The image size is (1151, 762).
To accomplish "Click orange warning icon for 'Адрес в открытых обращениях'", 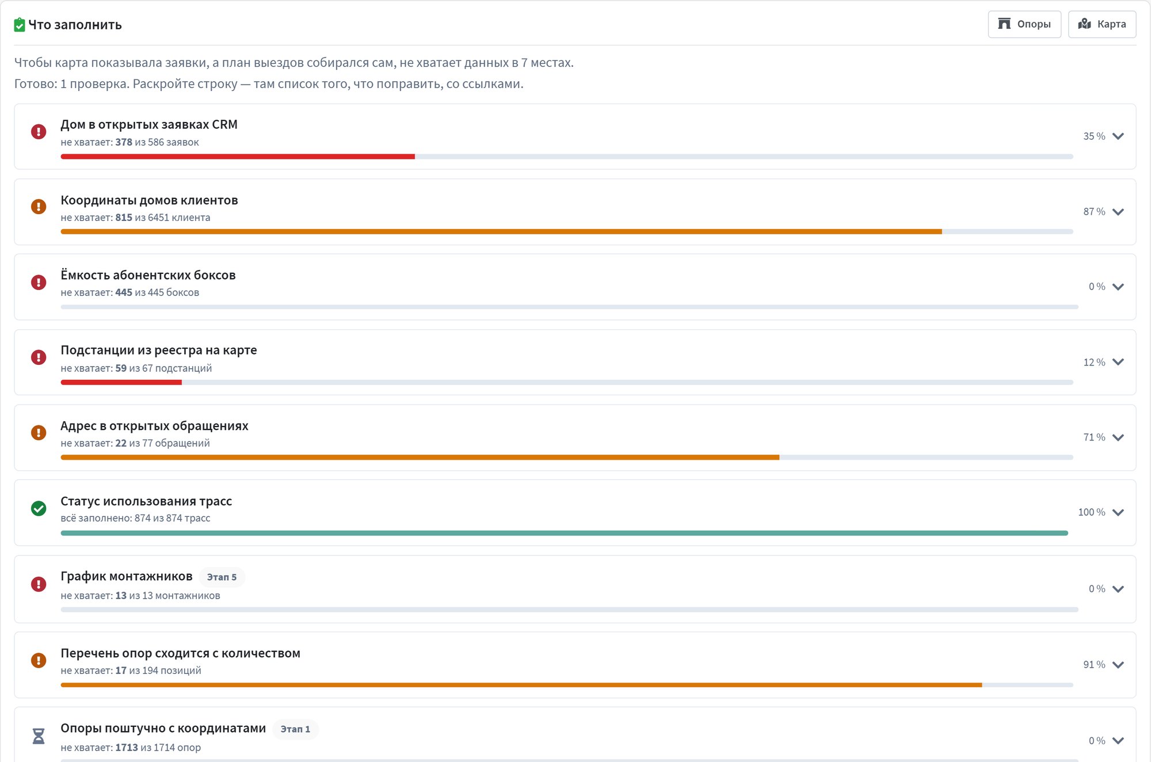I will coord(39,433).
